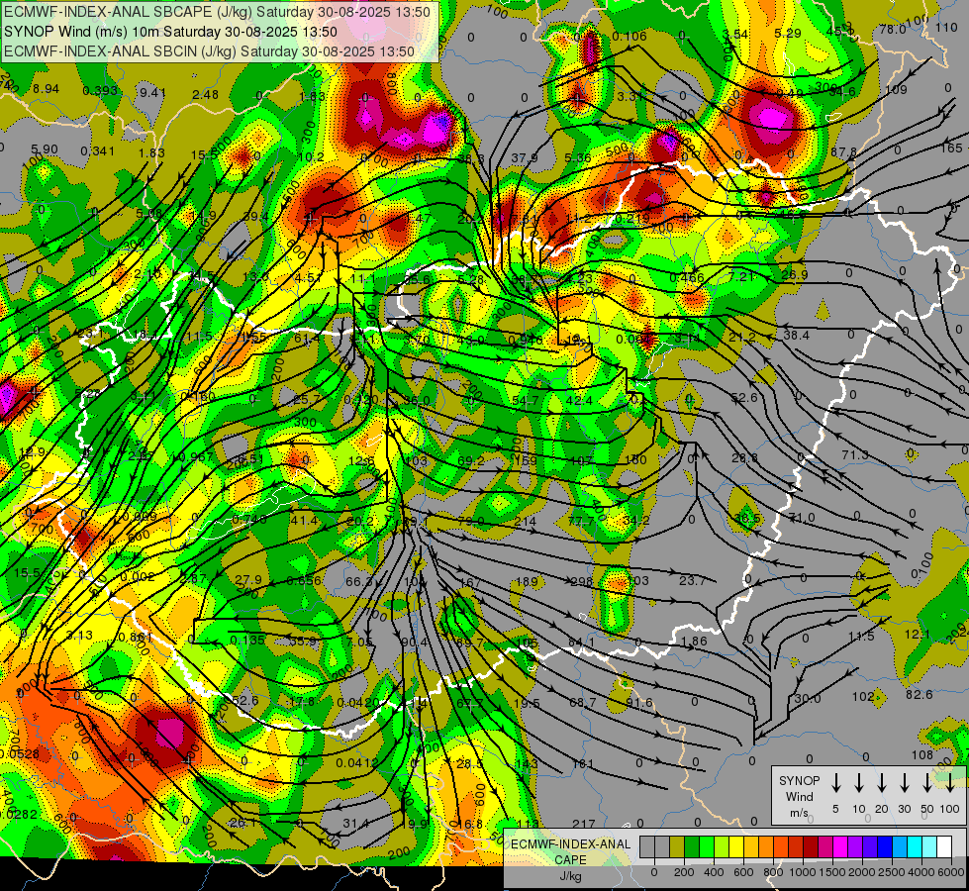
Task: Click the SYNOP Wind 10m header line
Action: pos(170,32)
